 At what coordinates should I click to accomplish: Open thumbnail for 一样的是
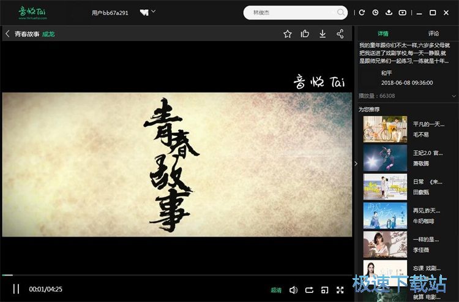(385, 244)
